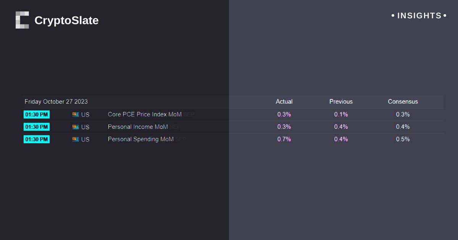
Task: Click the 0.1% previous Core PCE value
Action: point(341,114)
